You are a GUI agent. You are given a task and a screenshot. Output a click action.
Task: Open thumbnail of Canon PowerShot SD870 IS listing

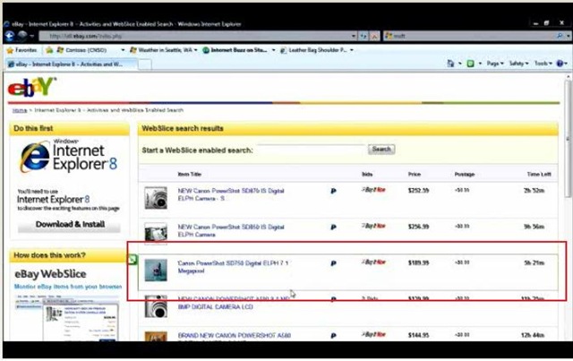pos(156,198)
